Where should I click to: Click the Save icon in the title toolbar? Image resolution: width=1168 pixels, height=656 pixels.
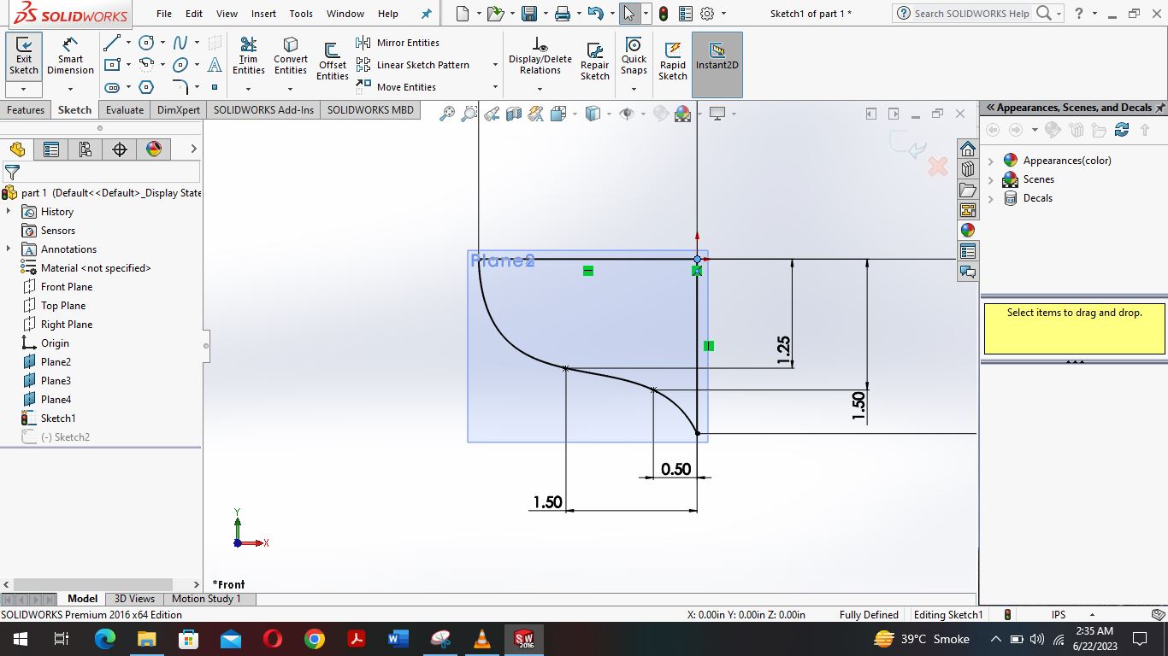pyautogui.click(x=529, y=14)
